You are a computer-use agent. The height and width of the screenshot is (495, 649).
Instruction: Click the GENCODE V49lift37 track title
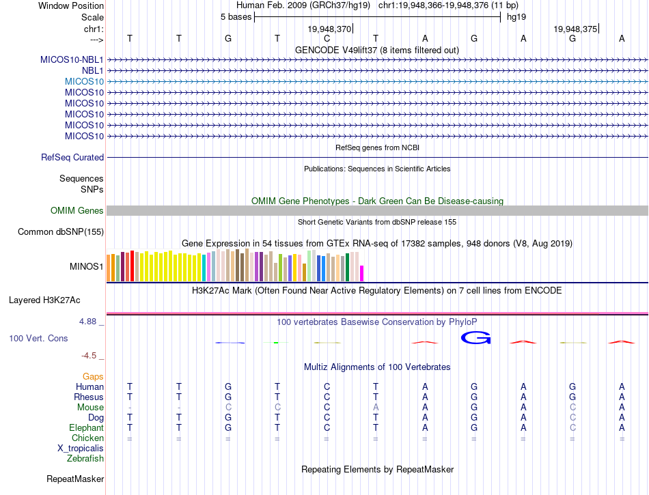click(x=376, y=50)
